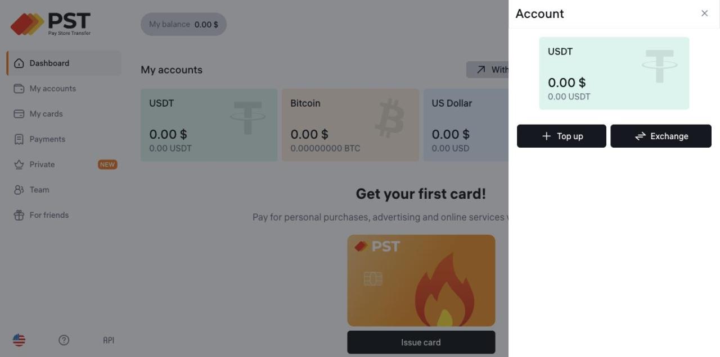
Task: Click the Private crown icon
Action: click(19, 164)
